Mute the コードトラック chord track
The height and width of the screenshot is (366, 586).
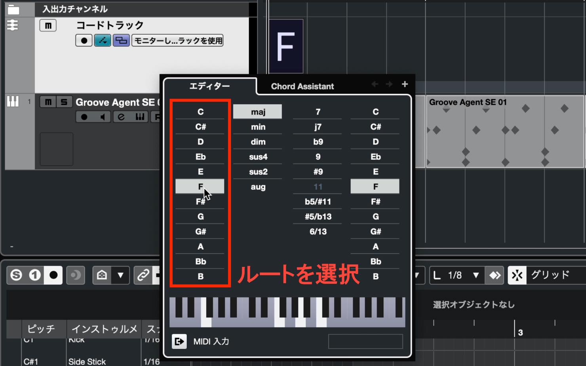point(48,25)
